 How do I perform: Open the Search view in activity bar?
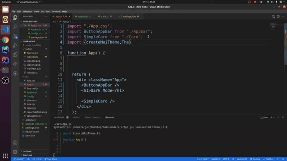(15, 27)
